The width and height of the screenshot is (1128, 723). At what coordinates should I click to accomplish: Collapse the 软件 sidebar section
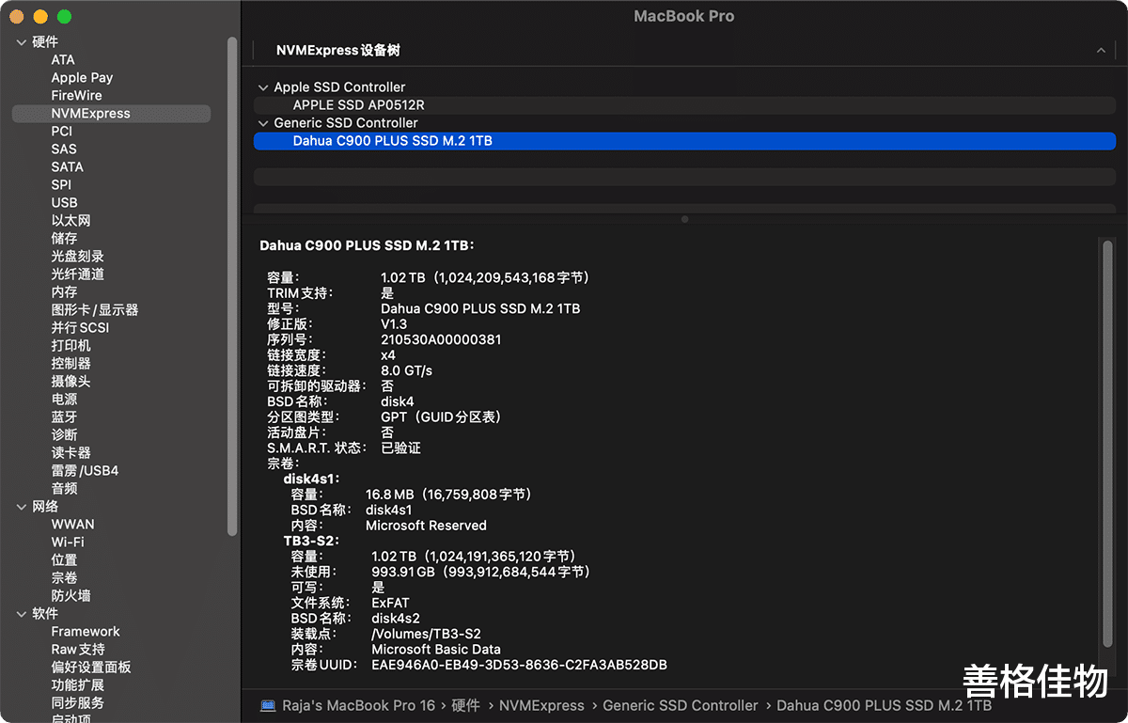click(22, 613)
